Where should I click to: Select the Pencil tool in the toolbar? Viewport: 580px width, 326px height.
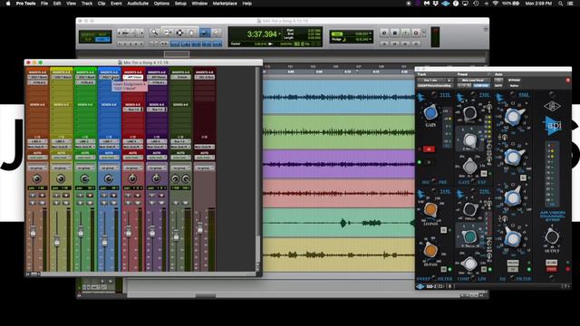[x=217, y=33]
